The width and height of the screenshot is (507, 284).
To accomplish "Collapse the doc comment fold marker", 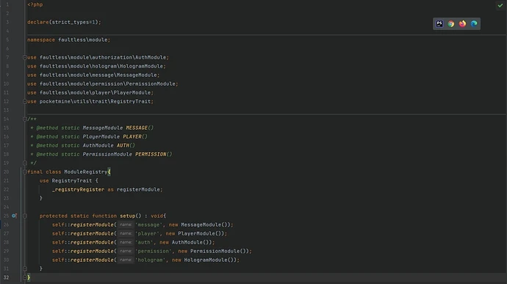I will pyautogui.click(x=25, y=119).
